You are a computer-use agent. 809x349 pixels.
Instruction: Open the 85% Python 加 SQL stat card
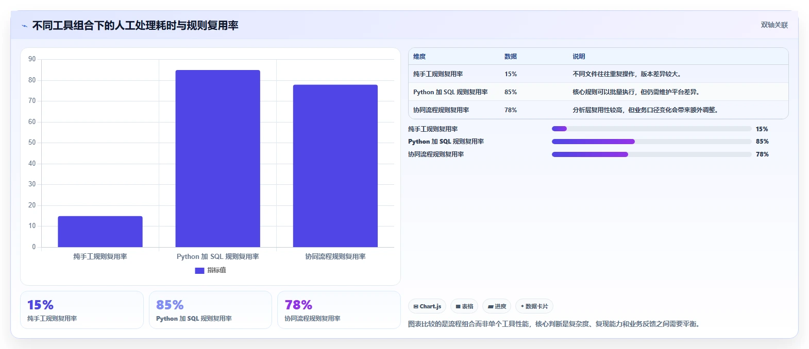[x=210, y=310]
